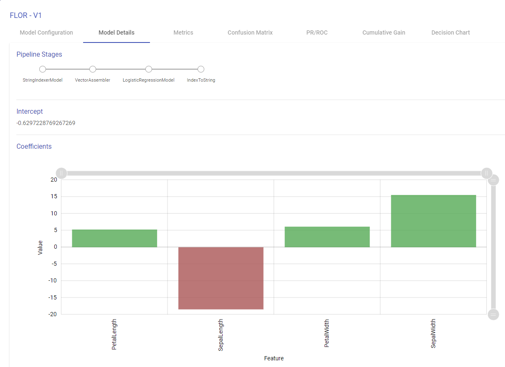The image size is (505, 367).
Task: Open the Confusion Matrix tab
Action: 250,32
